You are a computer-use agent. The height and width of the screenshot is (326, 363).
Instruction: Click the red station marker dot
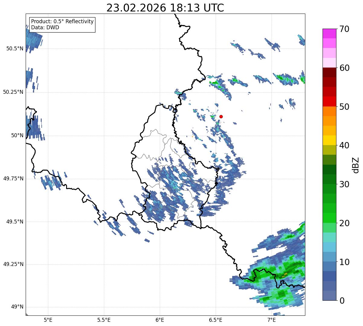221,116
